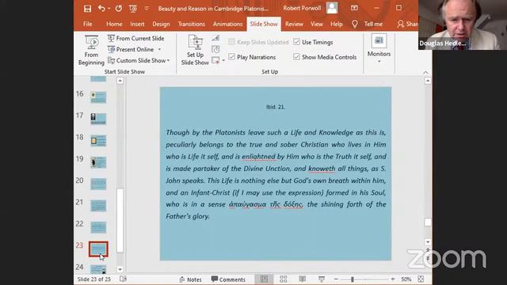This screenshot has width=507, height=285.
Task: Select slide 17 thumbnail
Action: pyautogui.click(x=98, y=119)
